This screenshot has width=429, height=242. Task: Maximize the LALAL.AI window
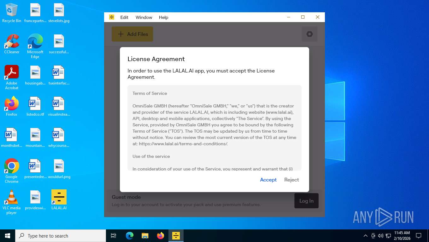coord(303,17)
